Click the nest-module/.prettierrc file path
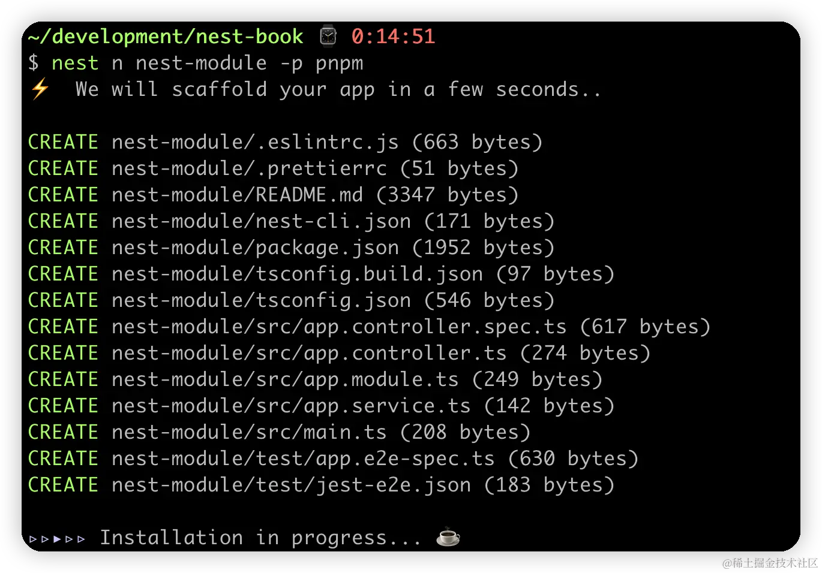Image resolution: width=822 pixels, height=573 pixels. pyautogui.click(x=249, y=168)
